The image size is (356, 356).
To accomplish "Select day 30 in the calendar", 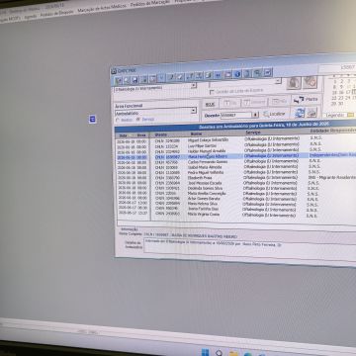I will point(340,103).
